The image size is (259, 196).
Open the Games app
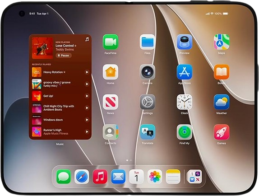[x=222, y=132]
